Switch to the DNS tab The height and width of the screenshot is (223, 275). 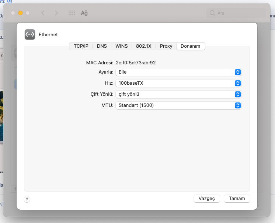(x=102, y=46)
